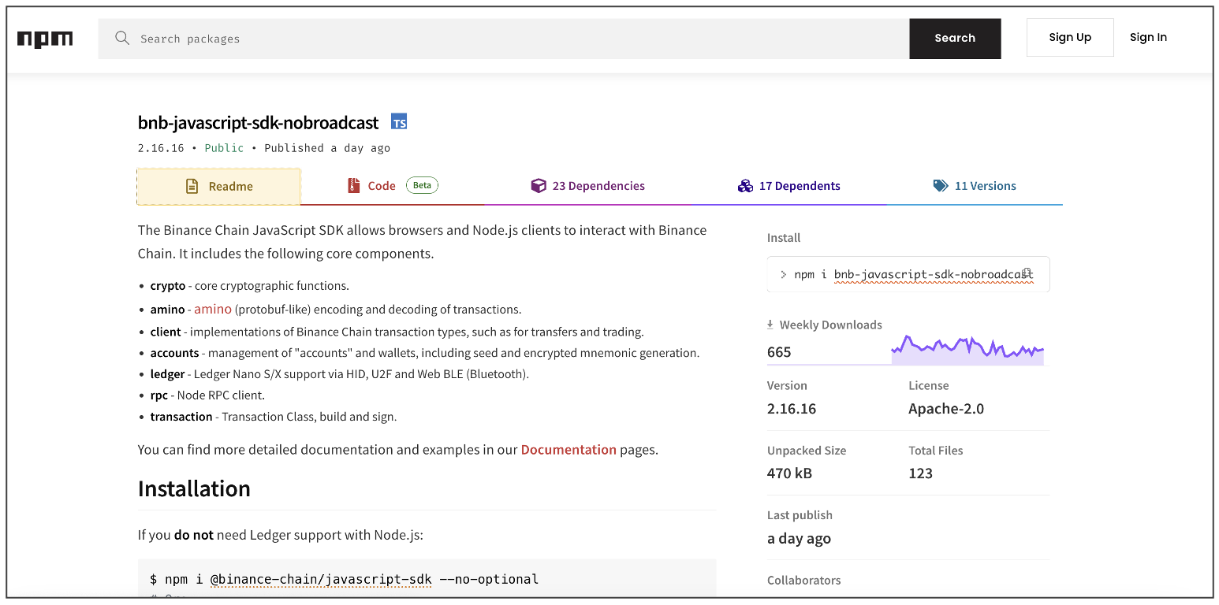Click the TS TypeScript badge

399,121
